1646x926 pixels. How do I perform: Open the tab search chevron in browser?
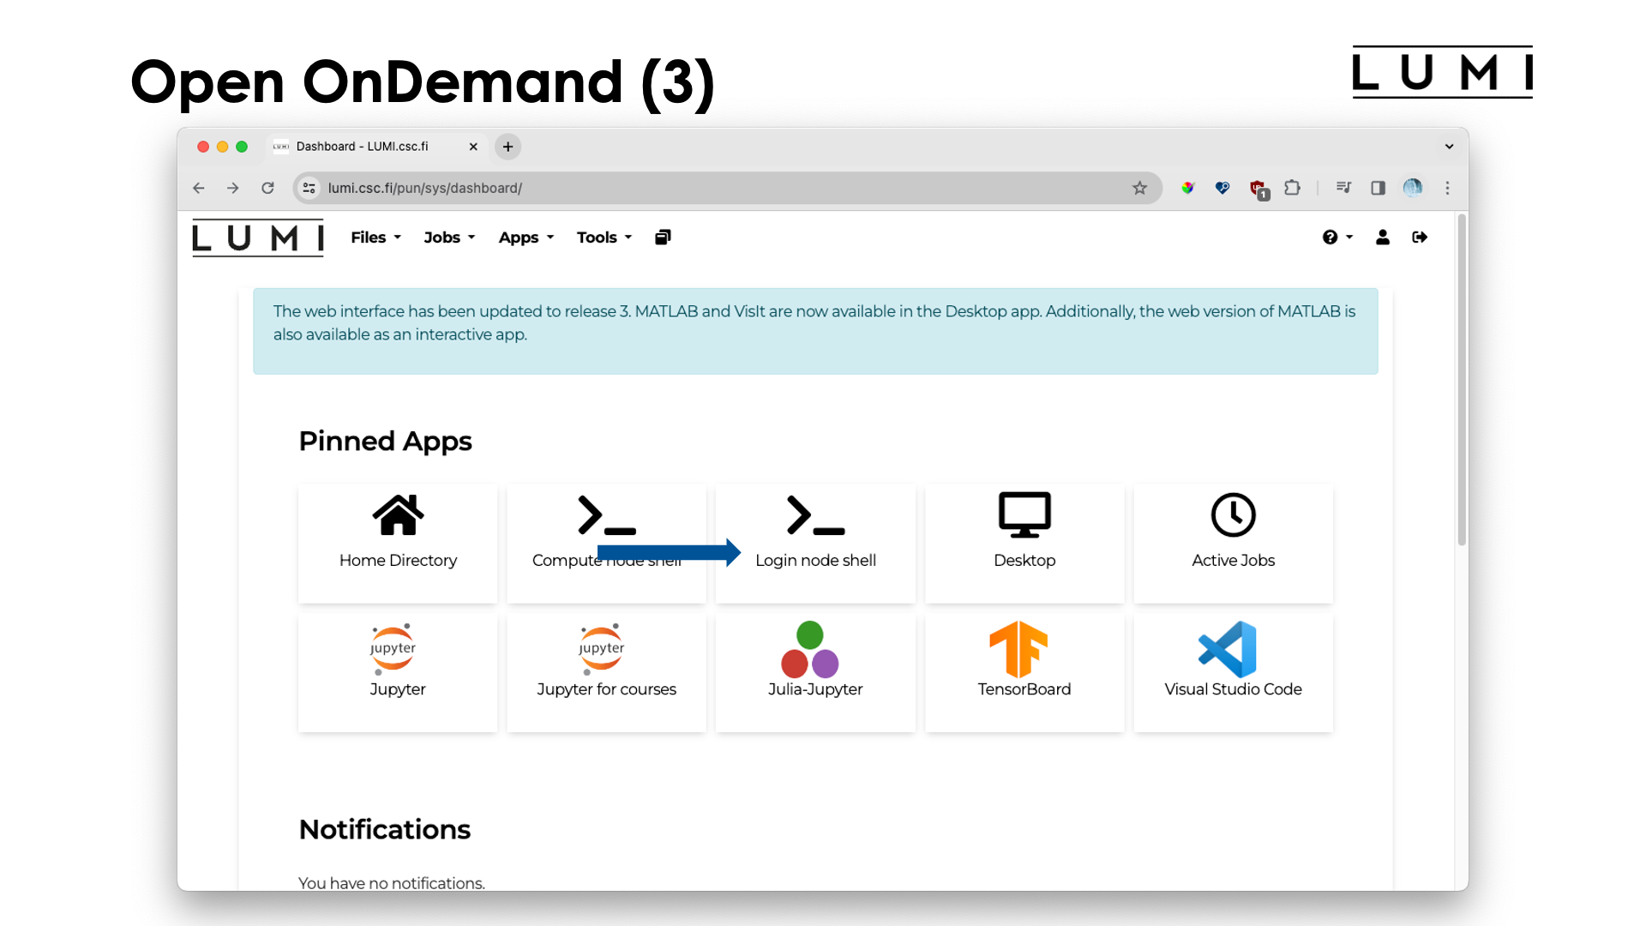1449,147
